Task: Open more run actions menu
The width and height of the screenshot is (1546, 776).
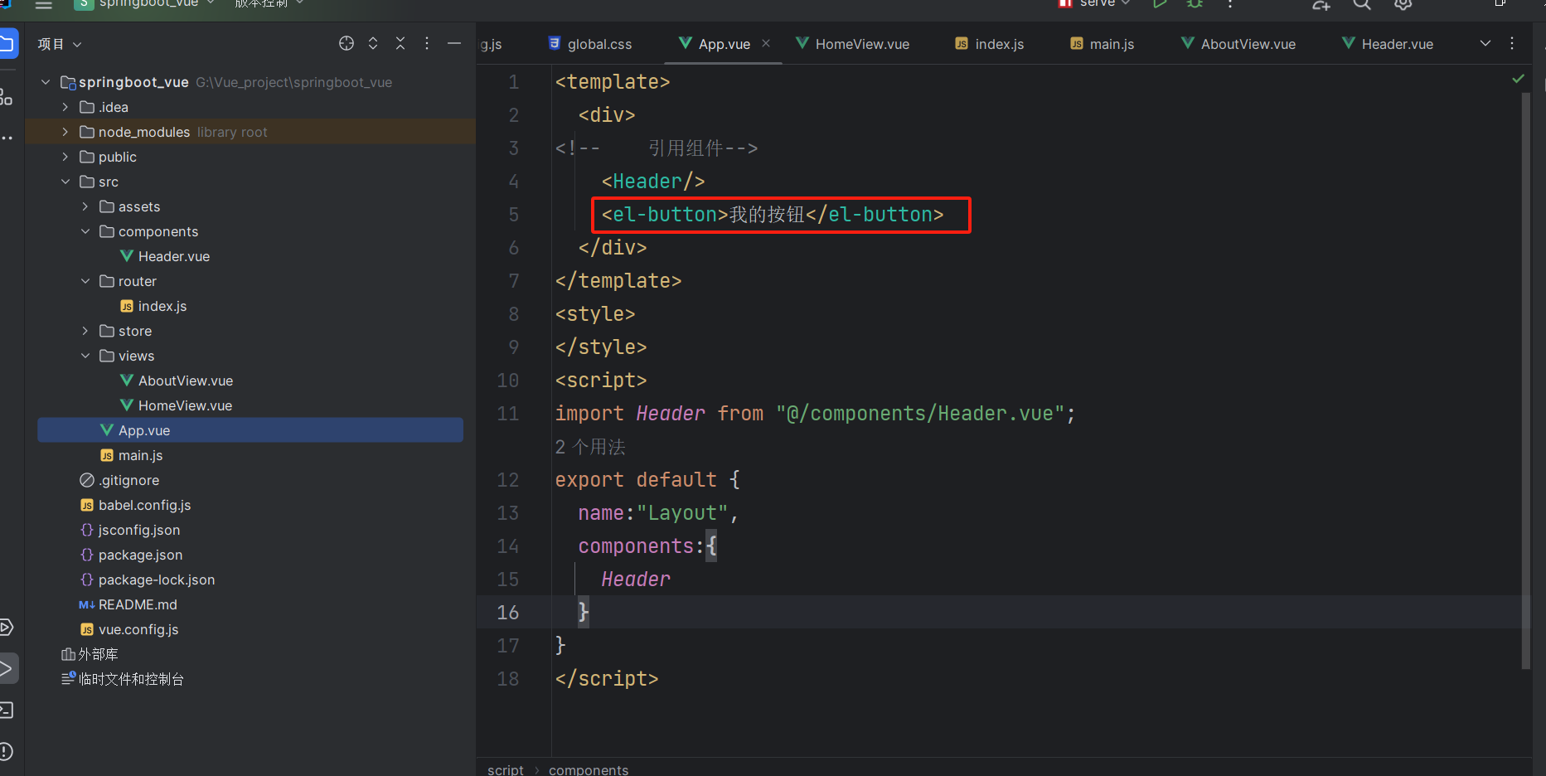Action: pyautogui.click(x=1230, y=4)
